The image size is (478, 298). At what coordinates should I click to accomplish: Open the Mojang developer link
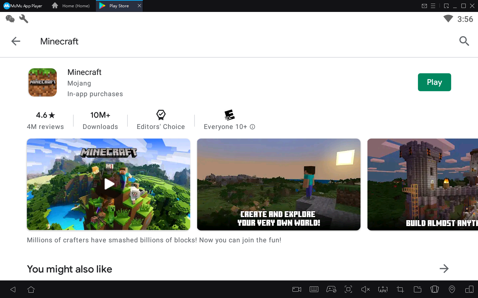(x=79, y=83)
